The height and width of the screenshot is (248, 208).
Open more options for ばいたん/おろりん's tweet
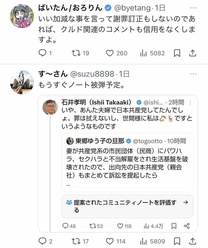click(193, 8)
